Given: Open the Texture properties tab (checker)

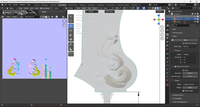Looking at the screenshot, I should [168, 85].
